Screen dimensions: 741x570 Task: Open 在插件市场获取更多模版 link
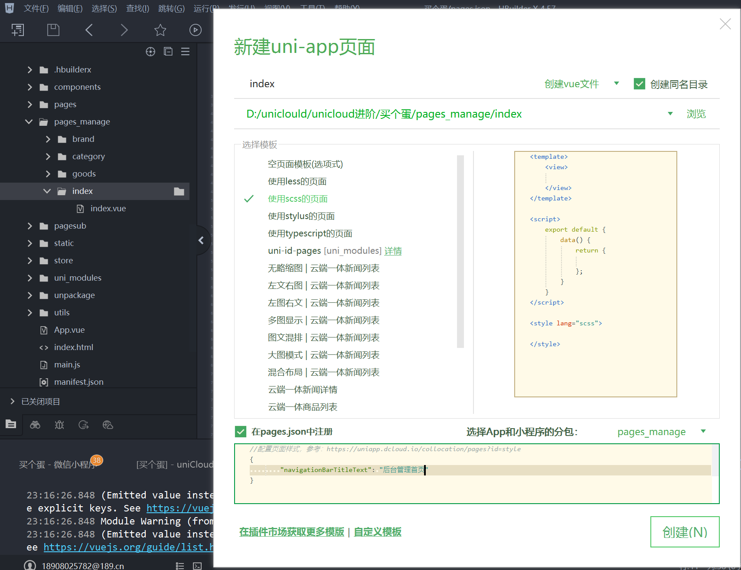coord(291,532)
